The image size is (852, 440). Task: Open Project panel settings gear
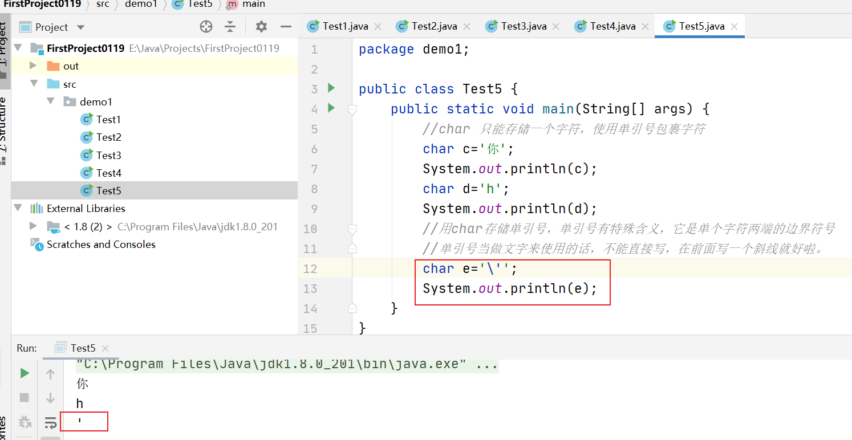[x=261, y=26]
